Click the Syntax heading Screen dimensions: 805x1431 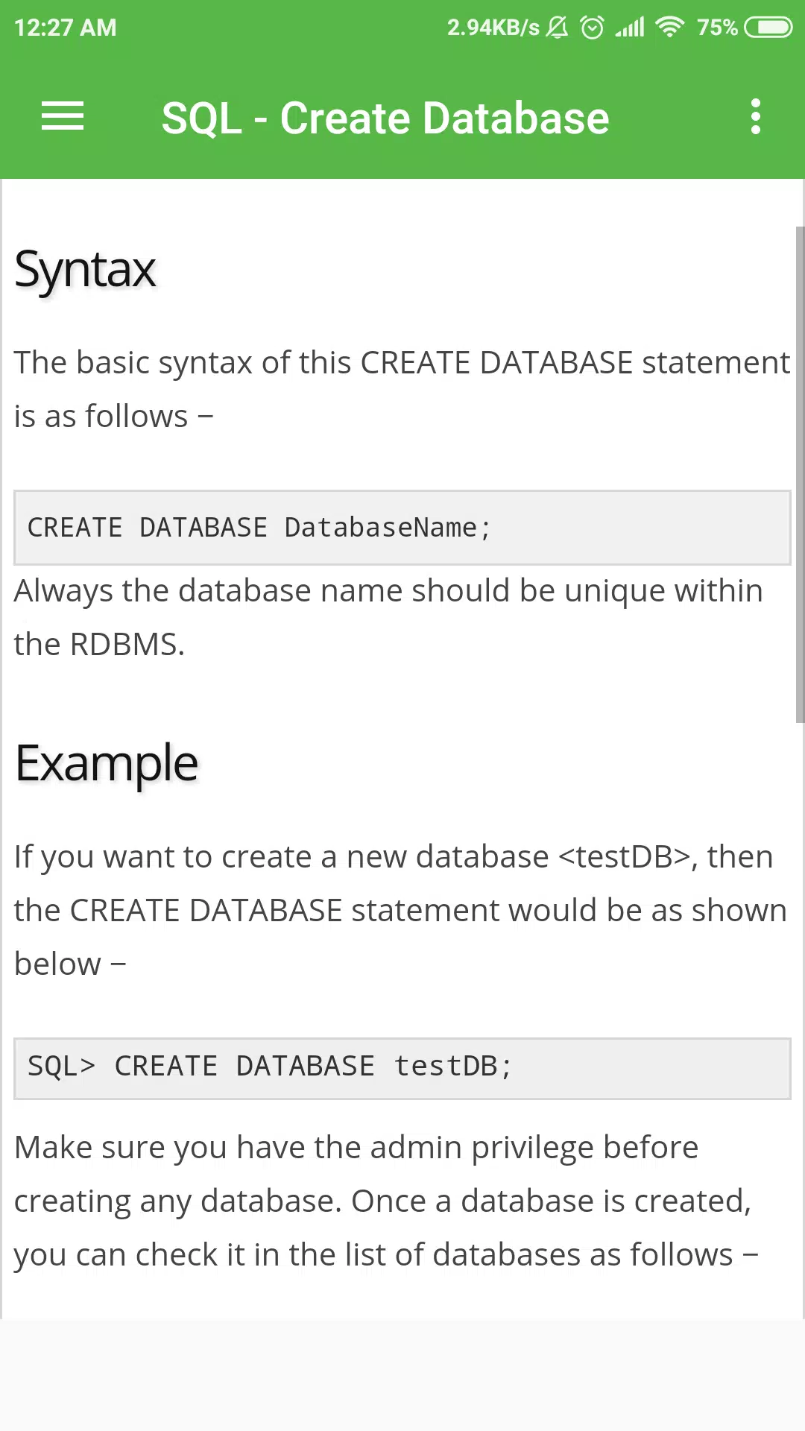pos(85,270)
